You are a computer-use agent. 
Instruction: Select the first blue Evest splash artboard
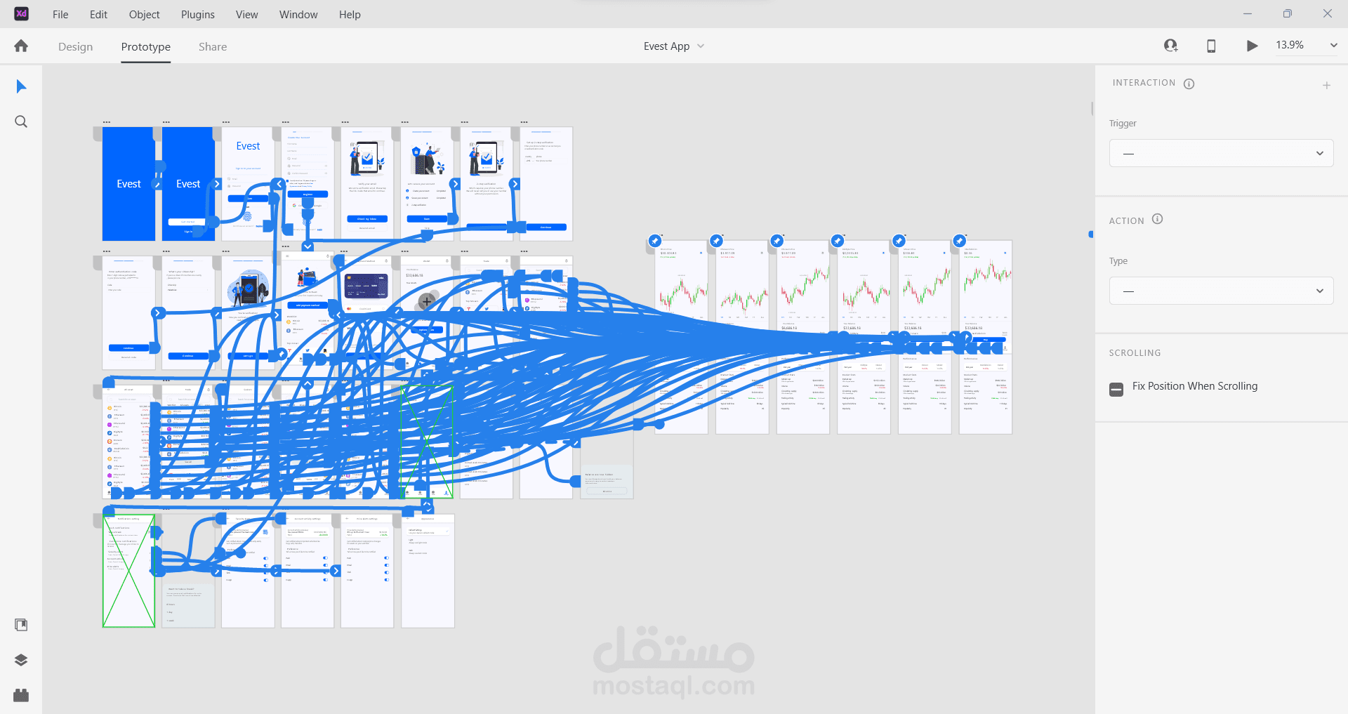coord(128,184)
